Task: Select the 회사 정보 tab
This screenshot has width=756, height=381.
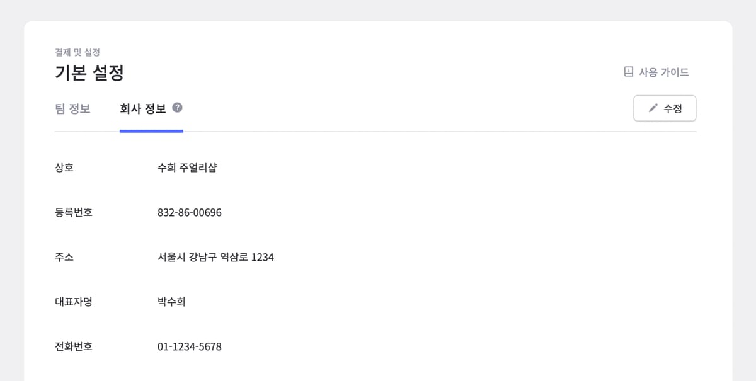Action: [x=144, y=108]
